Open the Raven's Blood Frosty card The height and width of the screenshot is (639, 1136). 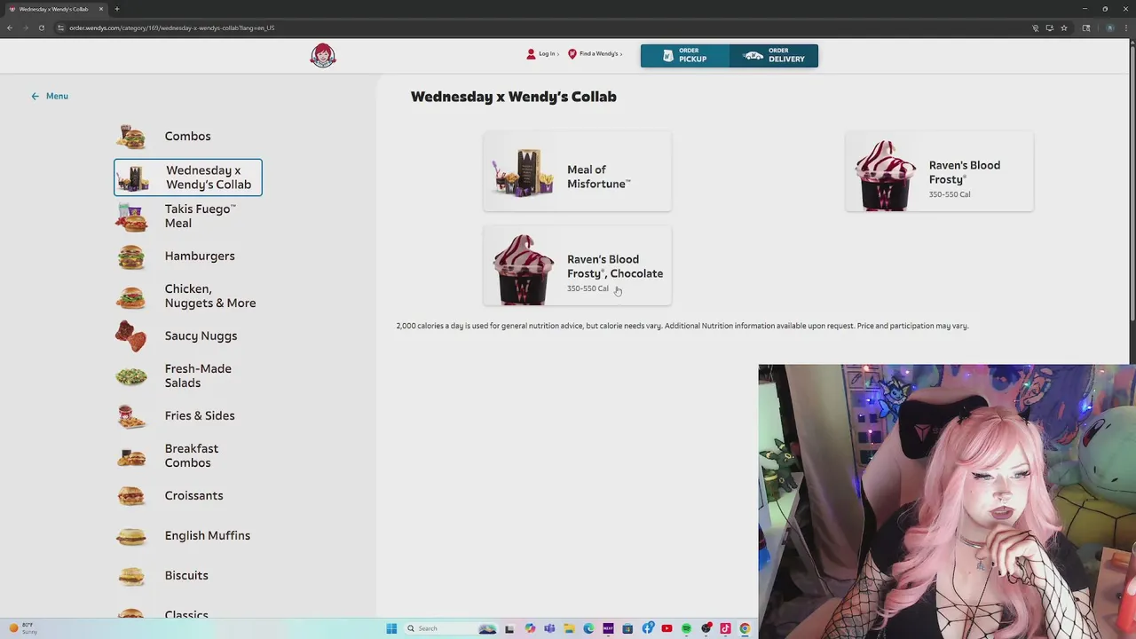tap(939, 171)
